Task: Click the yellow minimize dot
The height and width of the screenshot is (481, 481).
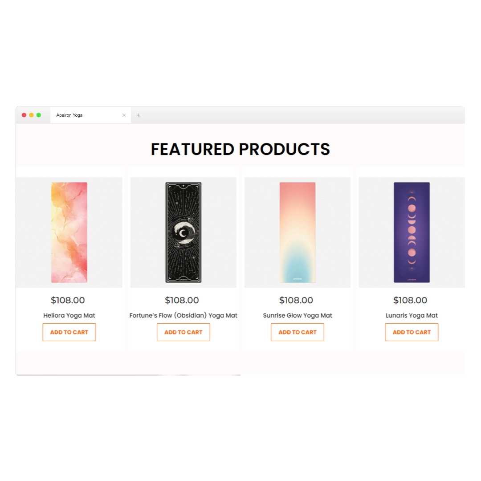Action: (x=31, y=115)
